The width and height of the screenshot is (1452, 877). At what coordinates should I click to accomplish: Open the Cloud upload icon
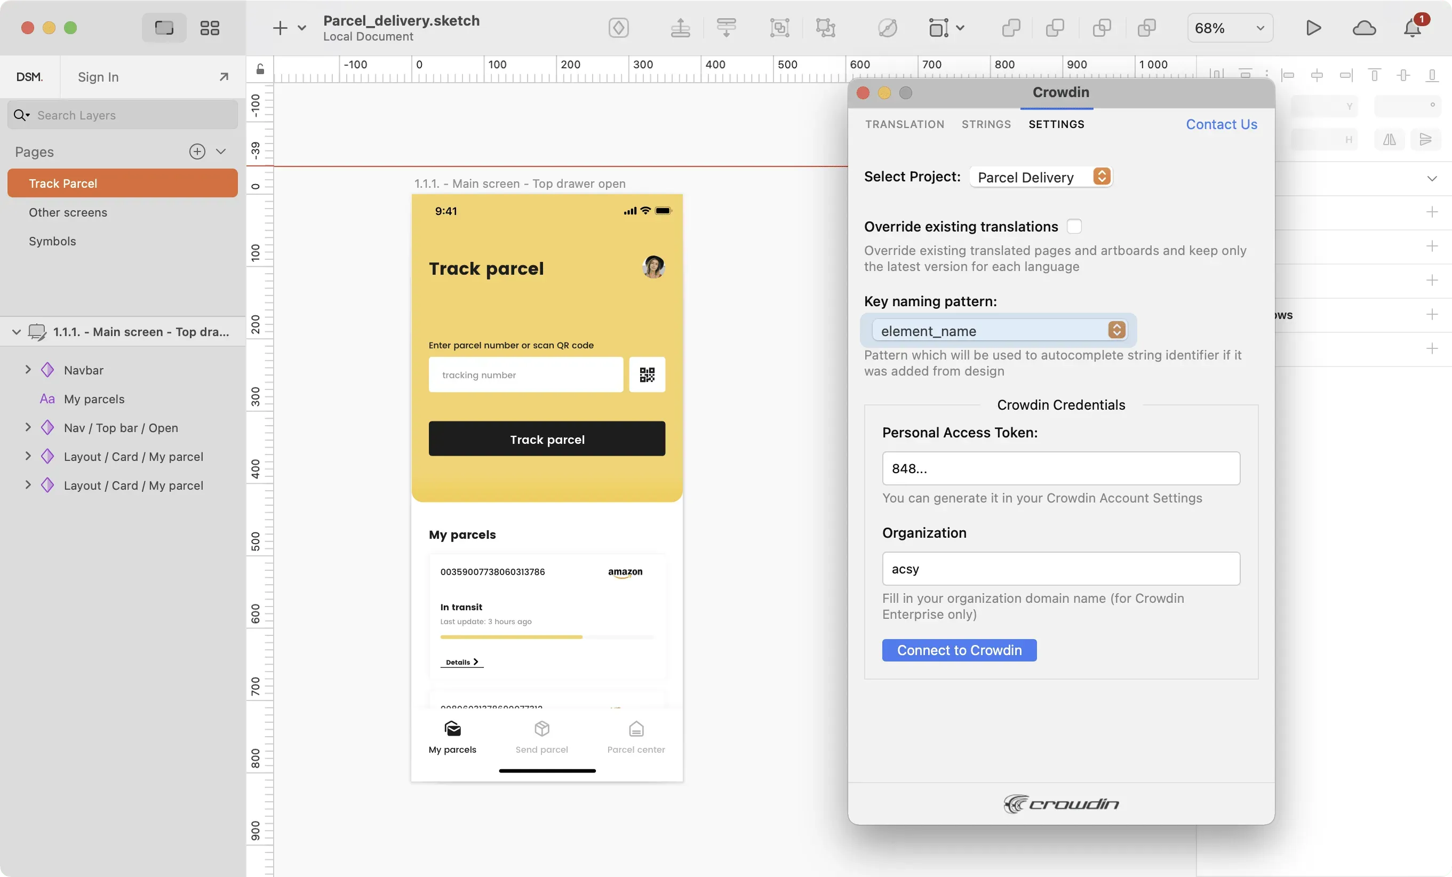[1364, 28]
